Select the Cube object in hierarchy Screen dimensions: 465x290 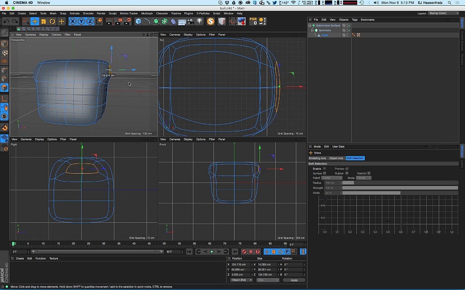[325, 35]
